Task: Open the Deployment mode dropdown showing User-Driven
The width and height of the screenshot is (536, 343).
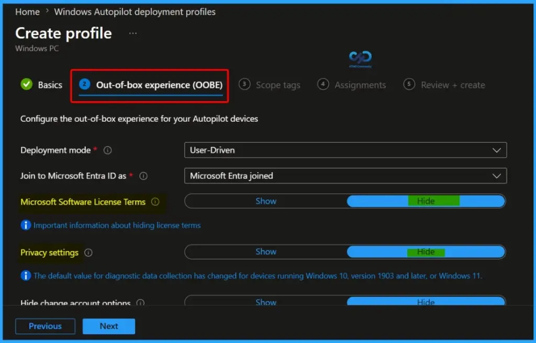Action: coord(345,150)
